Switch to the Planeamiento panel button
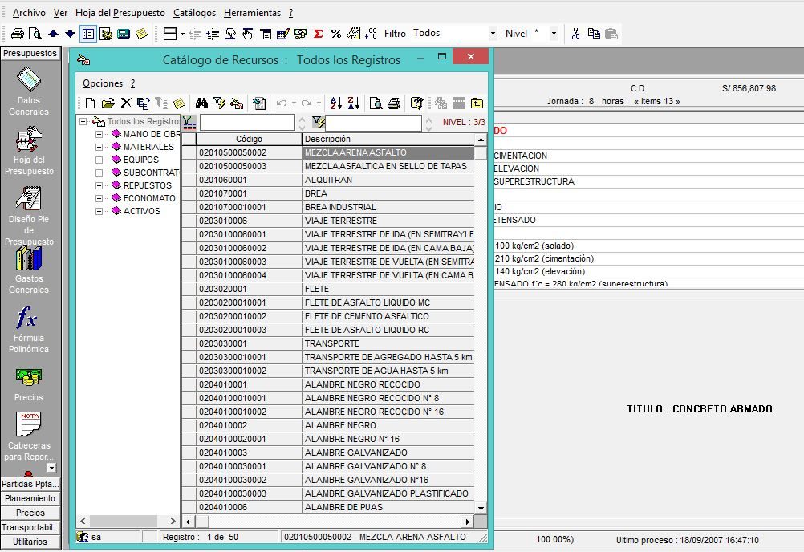This screenshot has height=552, width=804. [30, 498]
